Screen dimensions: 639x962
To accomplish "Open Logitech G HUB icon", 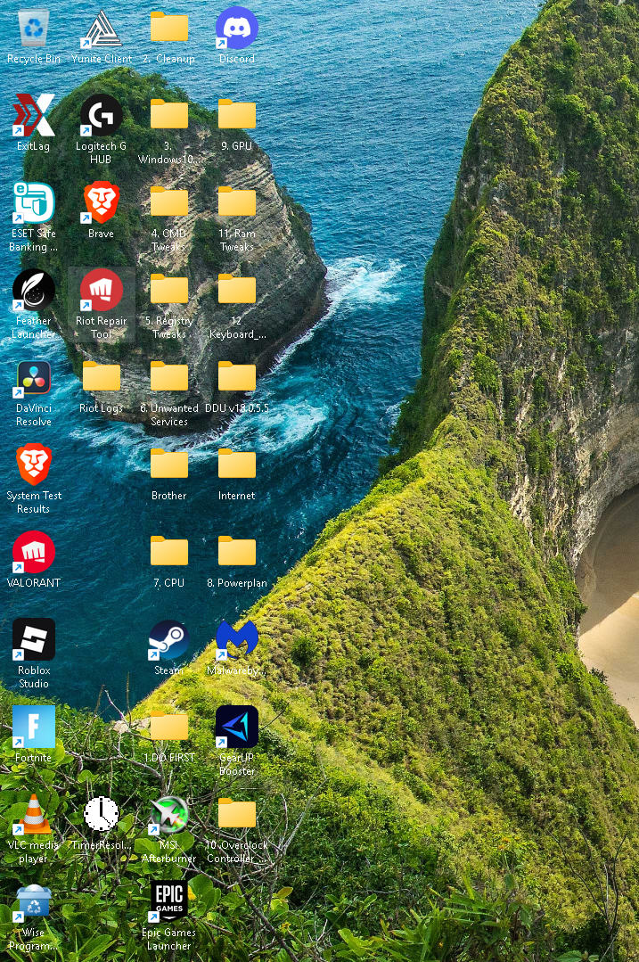I will coord(102,115).
